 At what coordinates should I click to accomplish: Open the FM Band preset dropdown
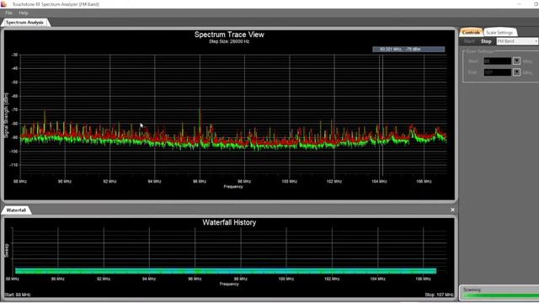(517, 41)
